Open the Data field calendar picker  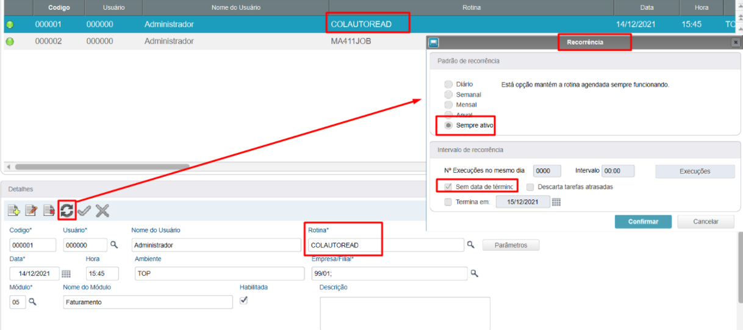click(66, 273)
